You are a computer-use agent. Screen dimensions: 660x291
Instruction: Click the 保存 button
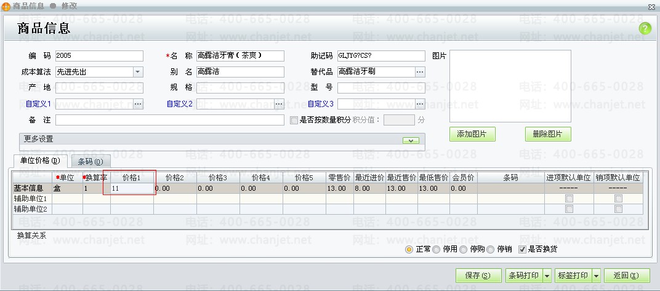pos(478,276)
